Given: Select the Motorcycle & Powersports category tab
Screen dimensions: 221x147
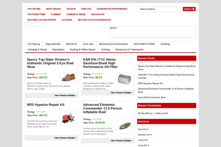Looking at the screenshot, I should pos(130,50).
